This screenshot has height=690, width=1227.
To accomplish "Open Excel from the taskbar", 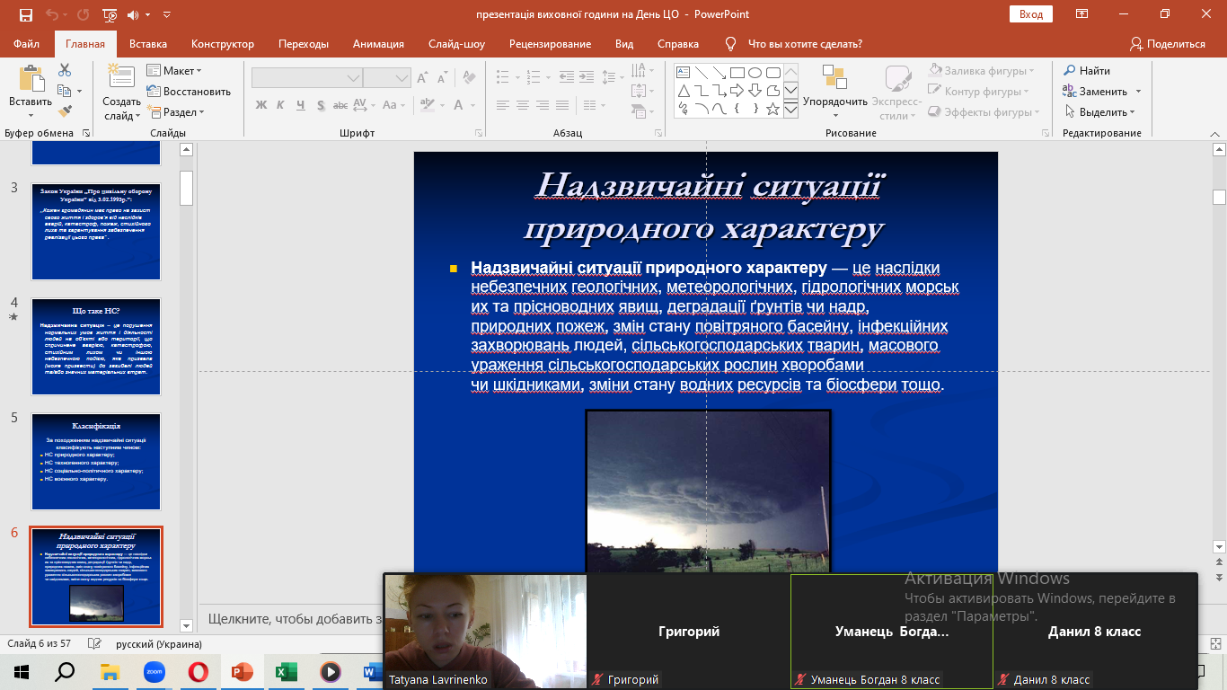I will 287,672.
